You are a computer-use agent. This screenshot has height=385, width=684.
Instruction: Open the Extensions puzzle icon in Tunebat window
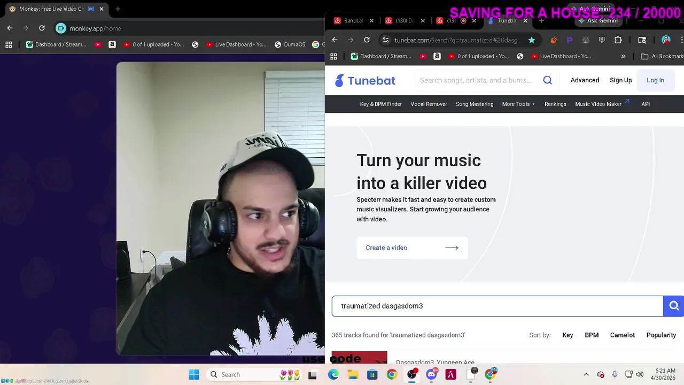(618, 40)
